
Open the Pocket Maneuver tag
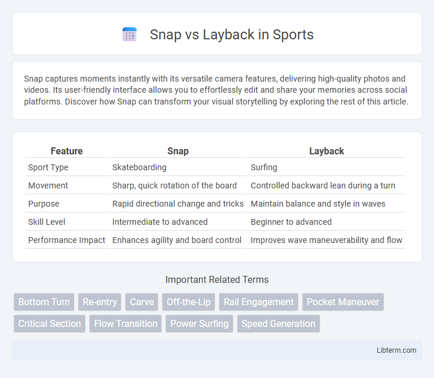343,302
